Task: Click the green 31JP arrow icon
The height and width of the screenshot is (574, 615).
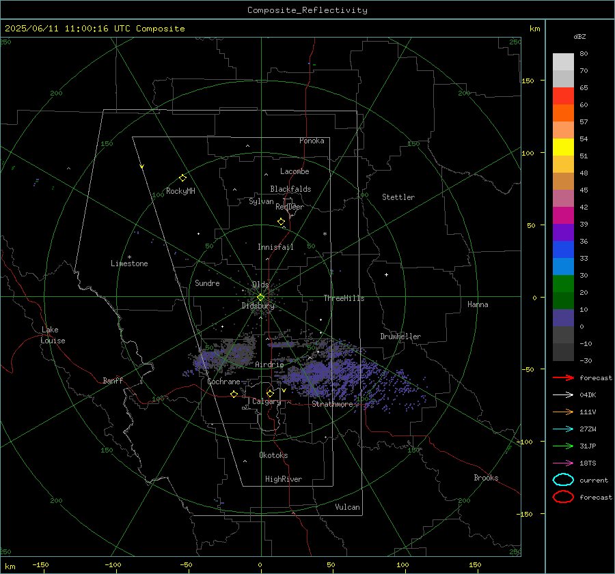Action: 563,446
